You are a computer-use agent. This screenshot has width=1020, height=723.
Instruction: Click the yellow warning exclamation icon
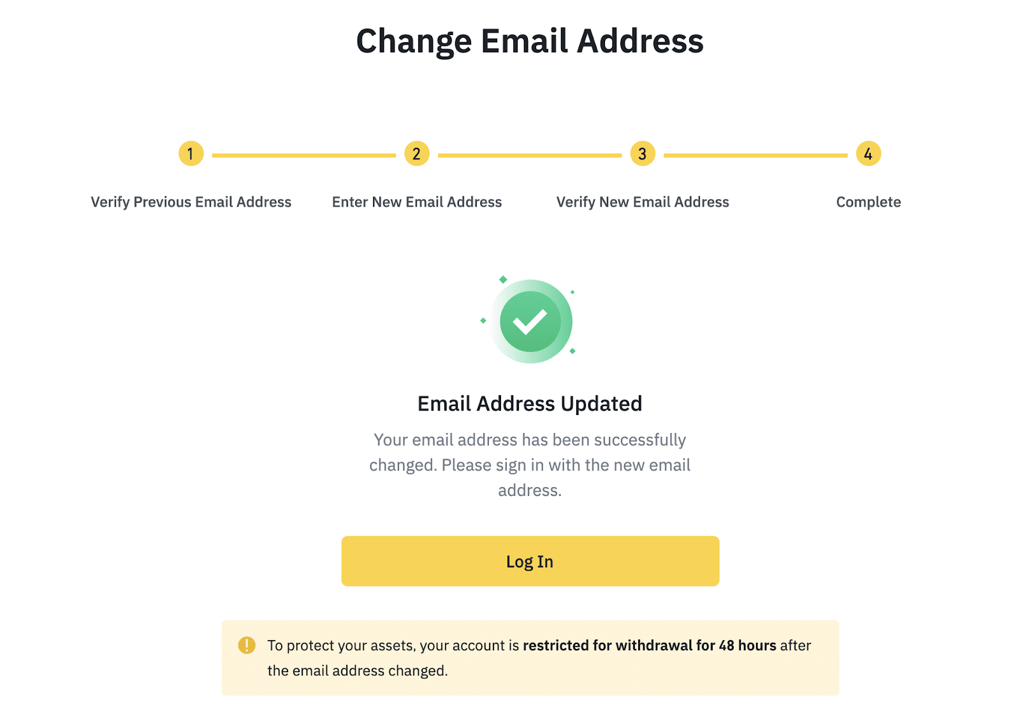click(x=247, y=645)
